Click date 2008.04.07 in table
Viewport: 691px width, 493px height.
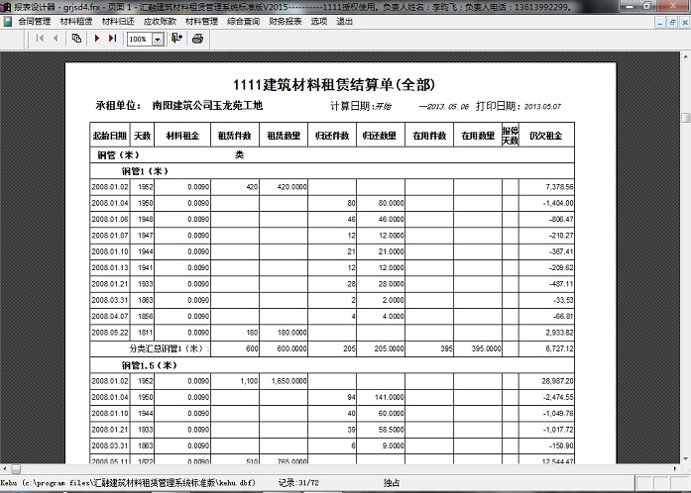click(110, 317)
